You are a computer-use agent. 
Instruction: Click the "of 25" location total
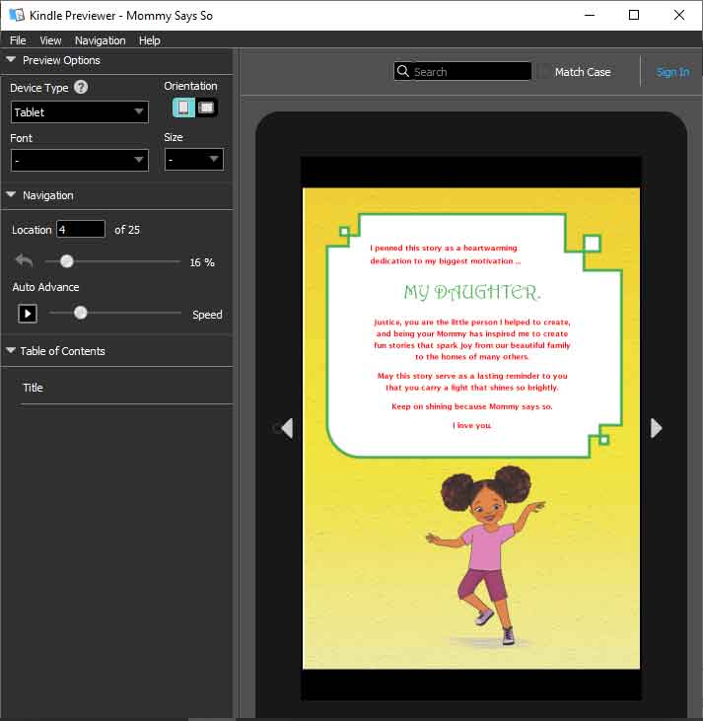click(127, 230)
